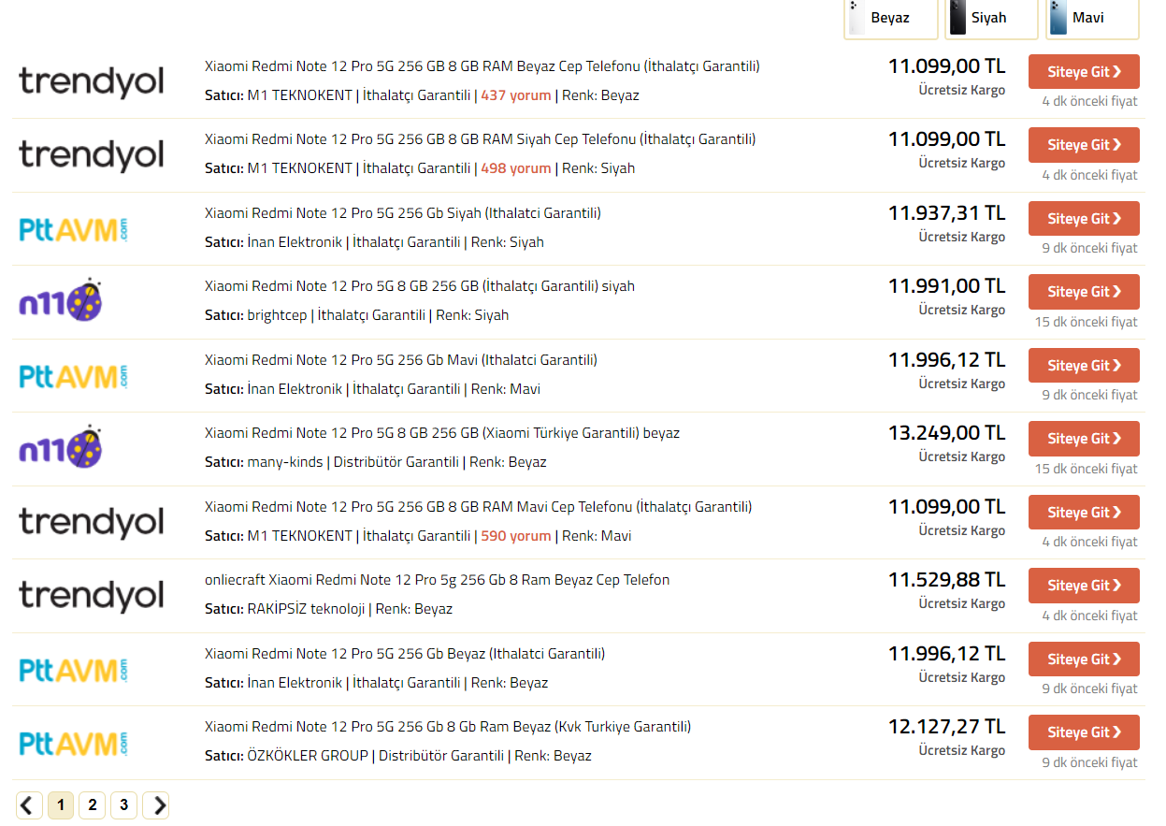
Task: Open the PttAVM logo for İnan Elektronik Beyaz row
Action: [73, 669]
